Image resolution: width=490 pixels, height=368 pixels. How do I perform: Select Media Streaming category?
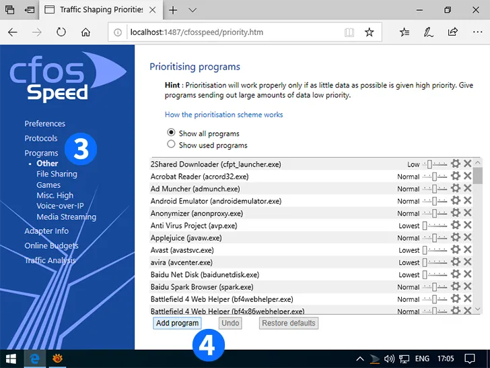66,217
